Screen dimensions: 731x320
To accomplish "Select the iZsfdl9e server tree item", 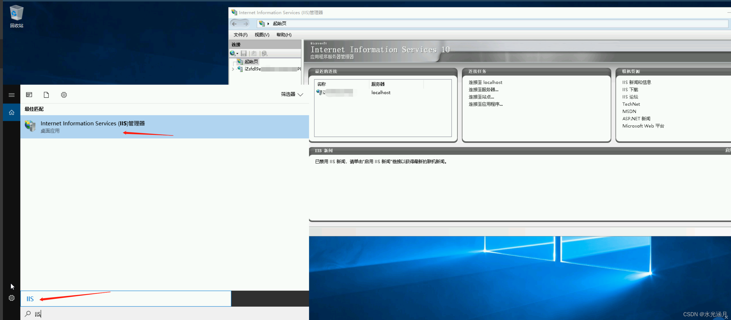I will click(272, 69).
